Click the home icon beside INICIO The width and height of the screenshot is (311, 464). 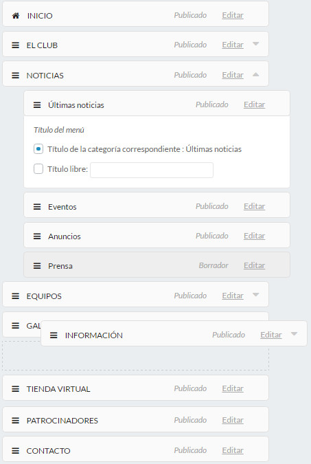[16, 16]
